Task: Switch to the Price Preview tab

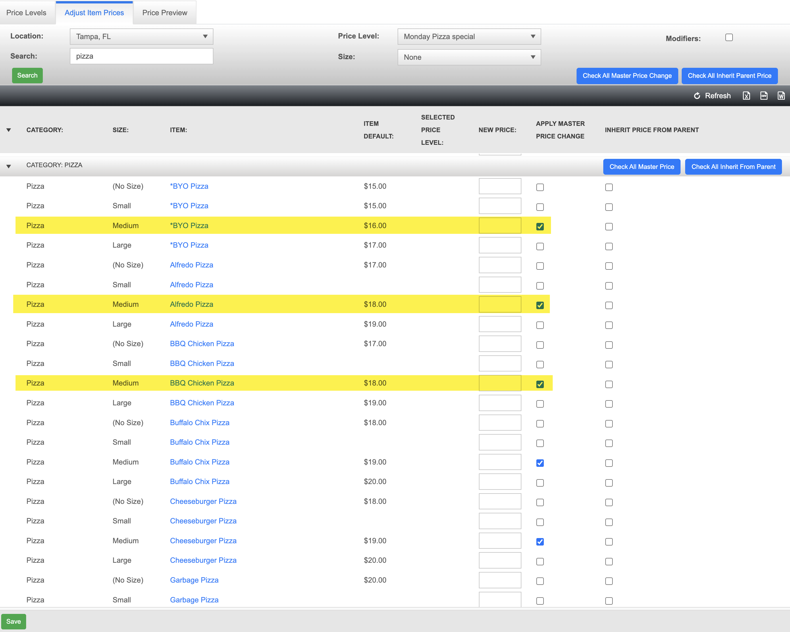Action: (165, 13)
